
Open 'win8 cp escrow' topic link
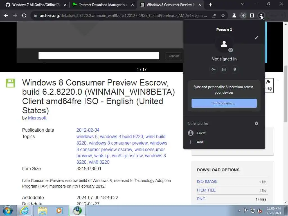point(127,156)
